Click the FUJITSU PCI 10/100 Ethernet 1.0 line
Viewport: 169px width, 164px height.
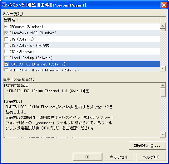tap(48, 91)
